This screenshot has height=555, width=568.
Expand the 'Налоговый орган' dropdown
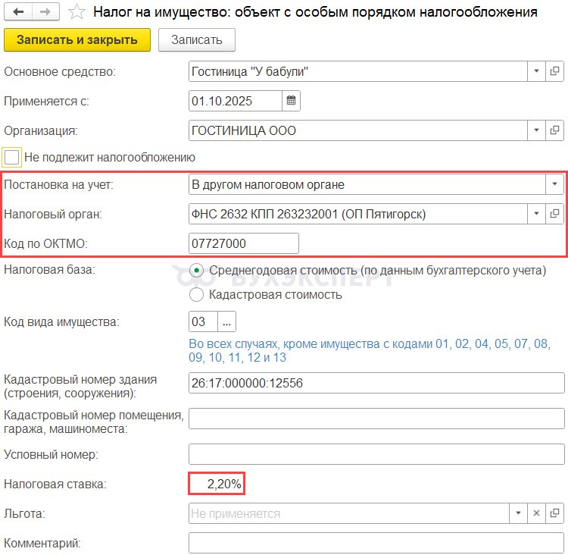pos(536,214)
